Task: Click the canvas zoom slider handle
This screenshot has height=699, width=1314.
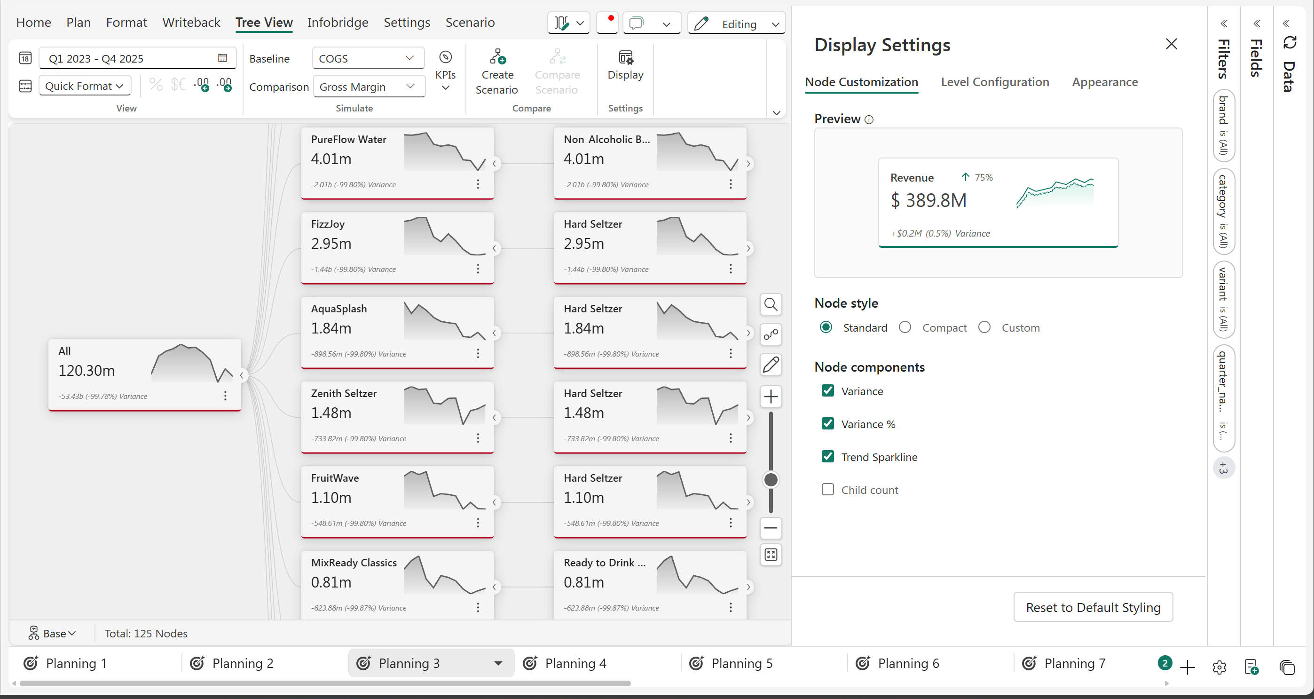Action: [x=770, y=480]
